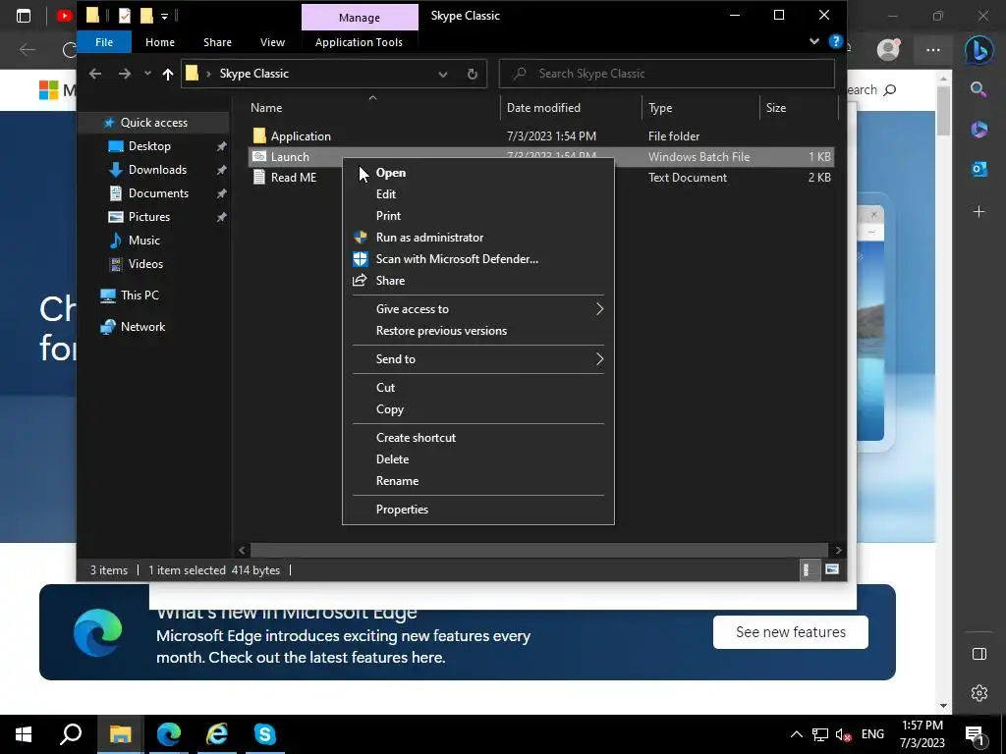Expand the address bar history dropdown
1006x754 pixels.
[x=443, y=74]
